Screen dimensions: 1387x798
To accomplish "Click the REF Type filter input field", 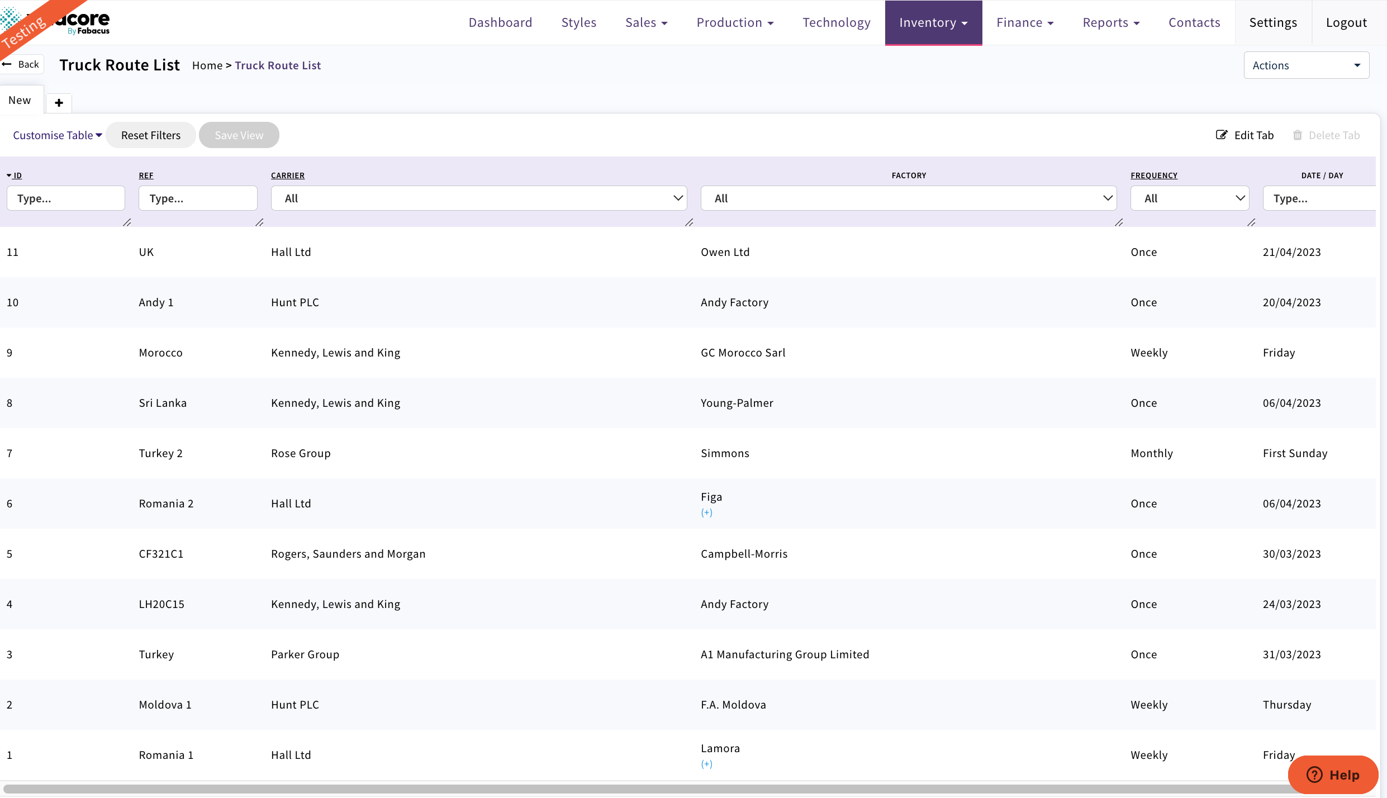I will pos(197,198).
